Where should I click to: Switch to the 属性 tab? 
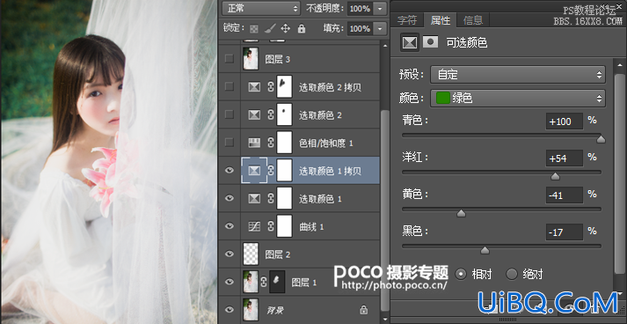pos(441,20)
